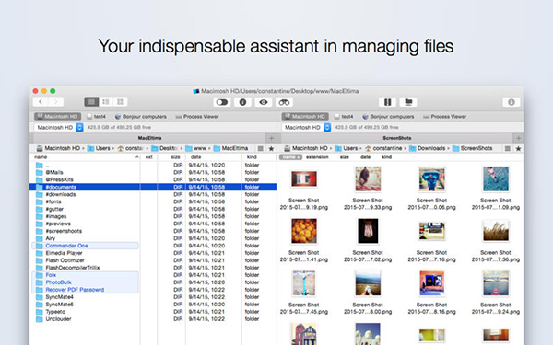The width and height of the screenshot is (553, 345).
Task: Open file info with the toolbar info icon
Action: (x=242, y=102)
